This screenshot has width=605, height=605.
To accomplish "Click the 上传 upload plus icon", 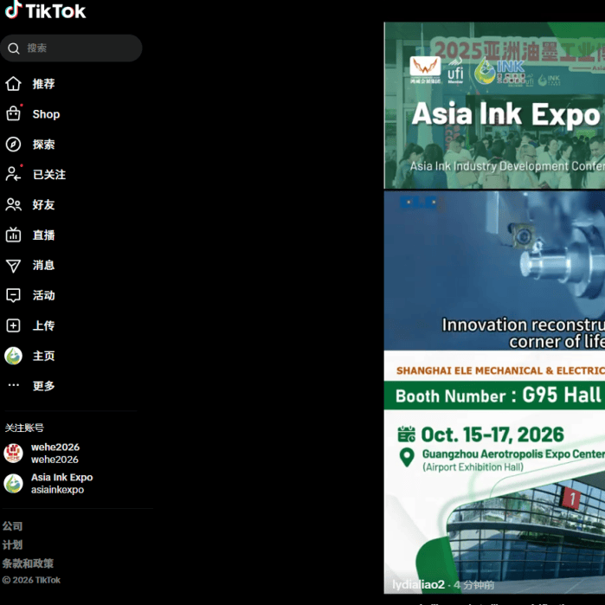I will point(13,326).
